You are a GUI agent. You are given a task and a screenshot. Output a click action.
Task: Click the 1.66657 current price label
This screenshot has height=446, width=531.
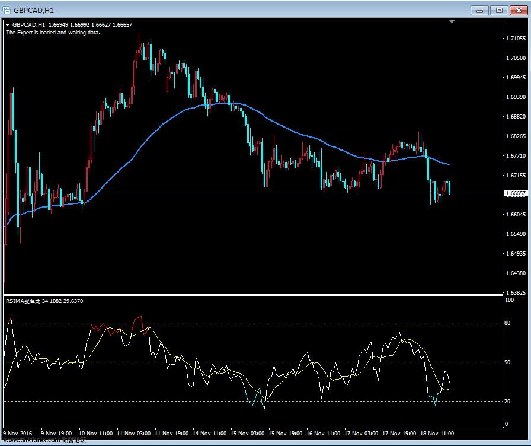pyautogui.click(x=516, y=193)
